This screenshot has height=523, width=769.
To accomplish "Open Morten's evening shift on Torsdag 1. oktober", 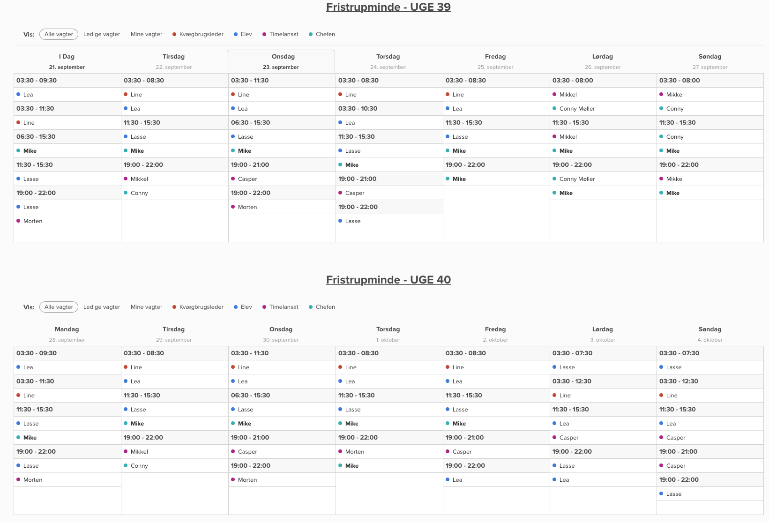I will [355, 452].
